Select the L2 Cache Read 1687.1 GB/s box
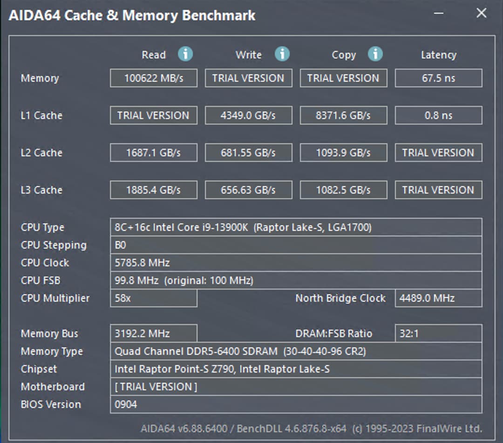503x443 pixels. (154, 152)
